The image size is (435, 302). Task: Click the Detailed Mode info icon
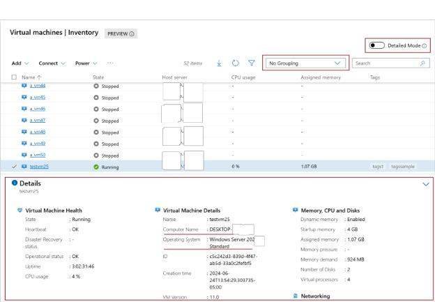pyautogui.click(x=425, y=45)
